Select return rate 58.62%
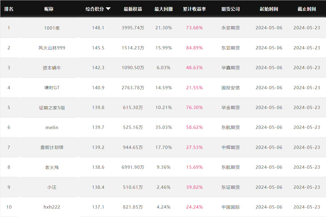The image size is (326, 217). point(194,127)
